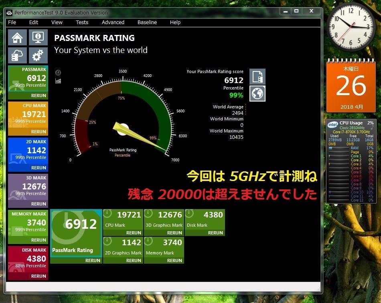Click the Core i7-8700K 3.70GHz label
The height and width of the screenshot is (303, 381).
point(351,132)
